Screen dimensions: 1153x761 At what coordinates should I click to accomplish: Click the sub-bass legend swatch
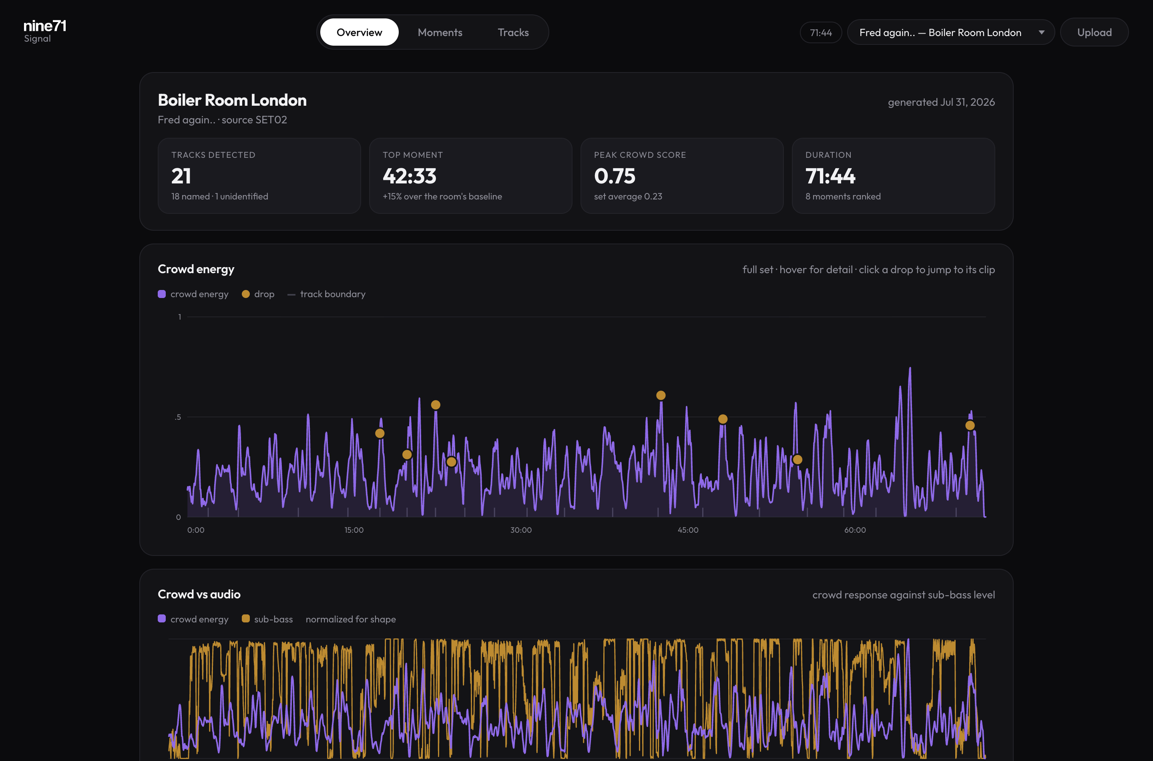[x=245, y=619]
